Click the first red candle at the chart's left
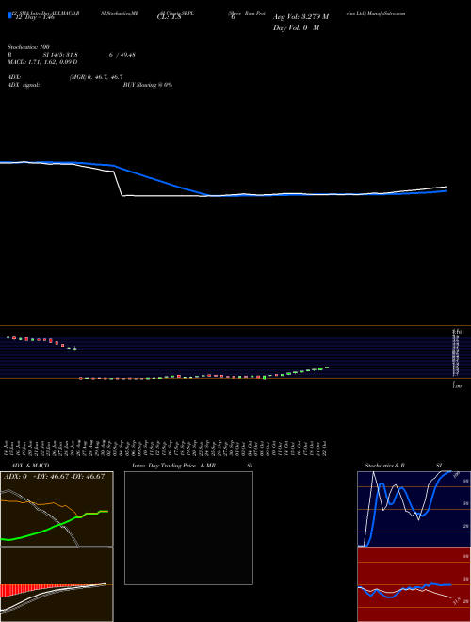The height and width of the screenshot is (622, 471). 14,338
